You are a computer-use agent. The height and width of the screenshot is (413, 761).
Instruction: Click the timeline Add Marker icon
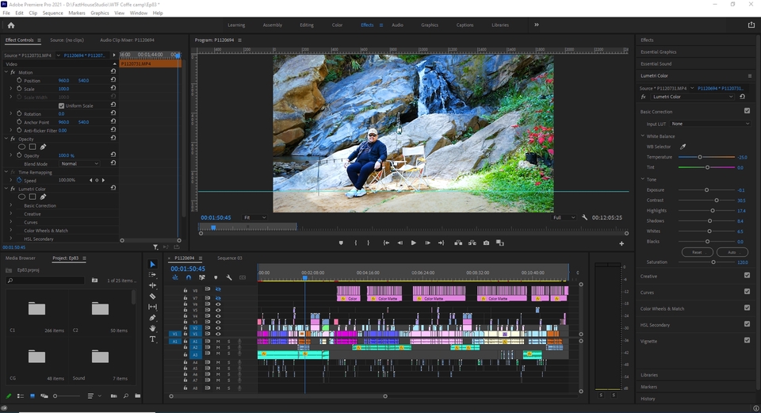(x=216, y=277)
